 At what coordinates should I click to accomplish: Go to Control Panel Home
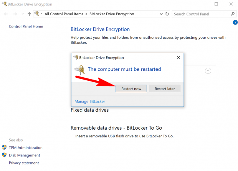26,26
